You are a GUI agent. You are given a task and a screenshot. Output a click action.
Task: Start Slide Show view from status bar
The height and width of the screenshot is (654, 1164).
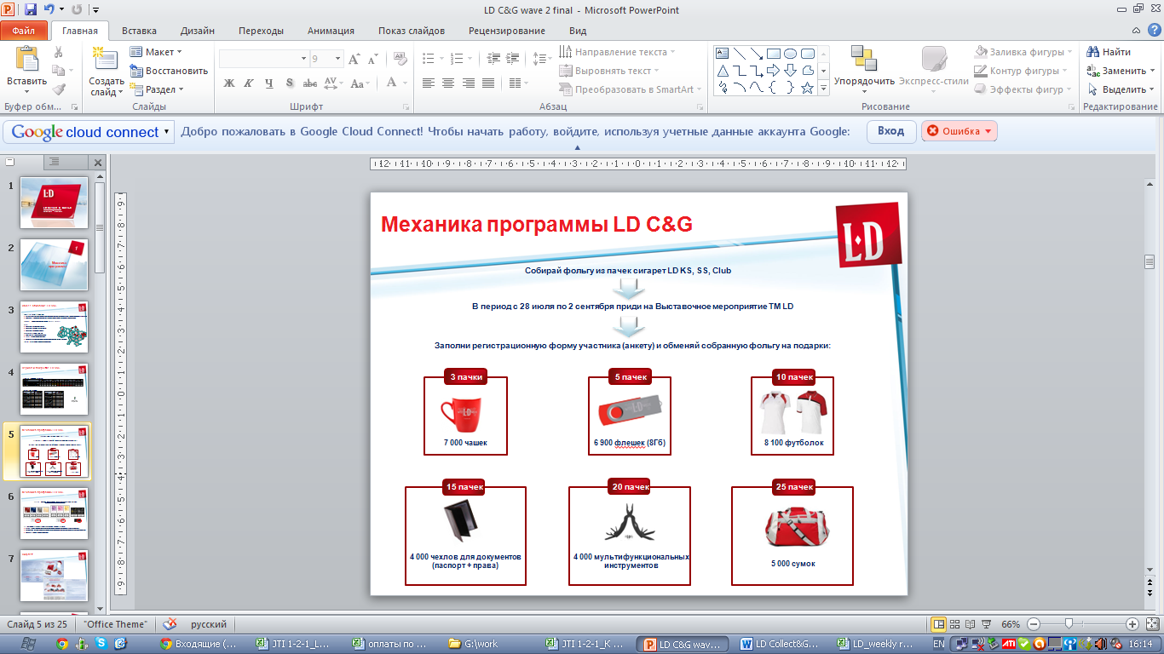pos(987,624)
